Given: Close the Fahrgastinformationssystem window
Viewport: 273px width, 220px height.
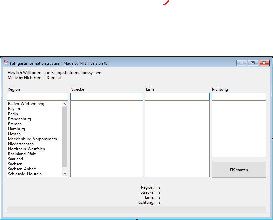Looking at the screenshot, I should click(x=264, y=63).
